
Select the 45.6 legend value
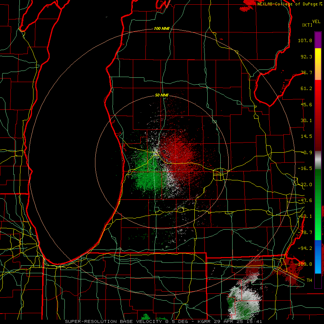coord(306,104)
